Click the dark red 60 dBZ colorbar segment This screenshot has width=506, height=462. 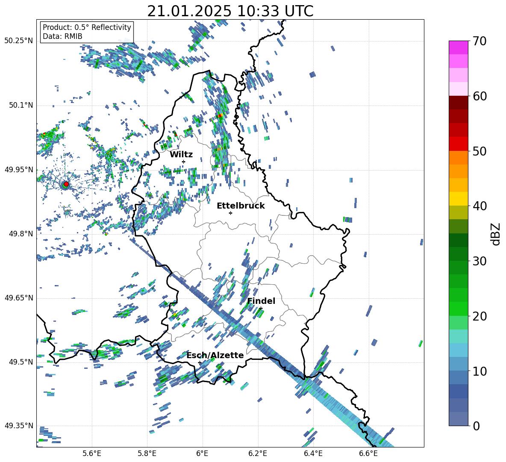pyautogui.click(x=458, y=103)
